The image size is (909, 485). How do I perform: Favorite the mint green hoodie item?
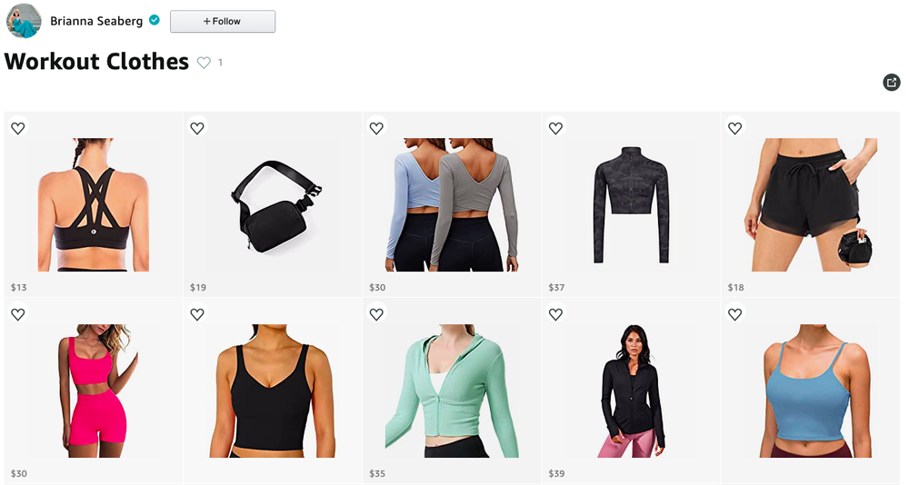(376, 314)
